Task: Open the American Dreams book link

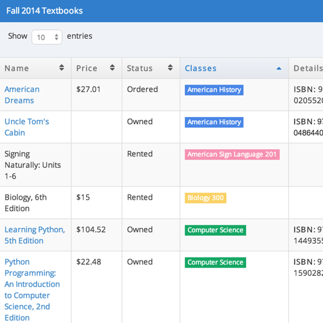Action: pos(22,95)
